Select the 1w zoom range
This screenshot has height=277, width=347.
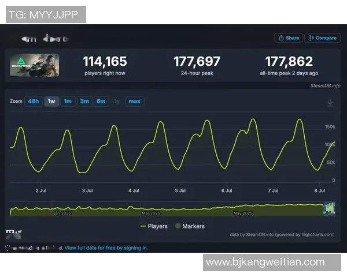pos(51,102)
